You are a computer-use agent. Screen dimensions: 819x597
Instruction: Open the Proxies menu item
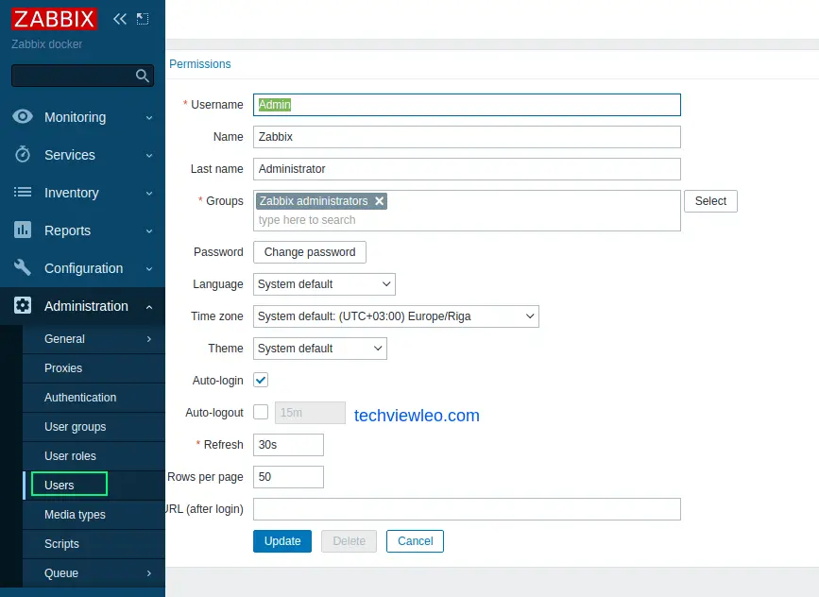(x=94, y=368)
